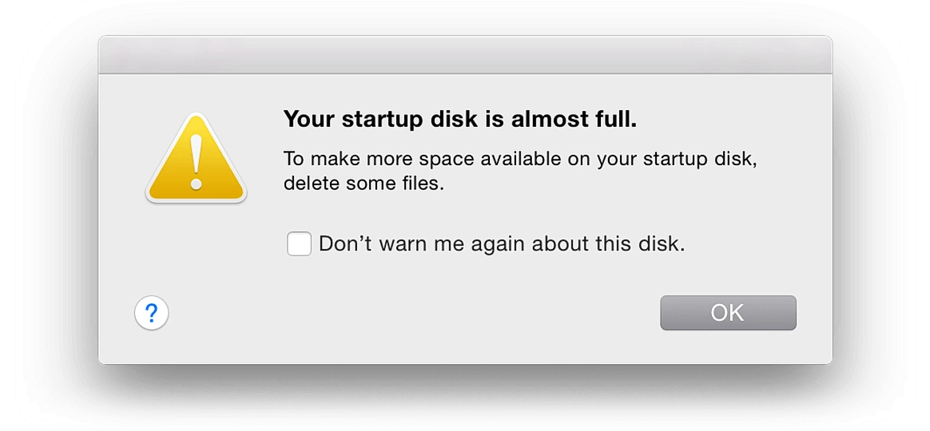
Task: Open help with the question mark button
Action: coord(151,313)
